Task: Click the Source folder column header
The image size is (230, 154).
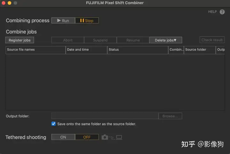Action: [x=200, y=50]
